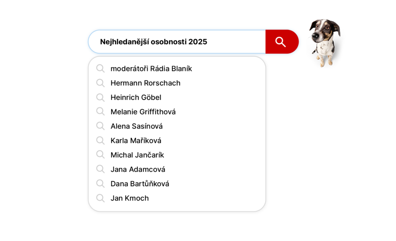Click magnifier icon next to Michal Jančarík
Viewport: 396px width, 241px height.
coord(101,155)
